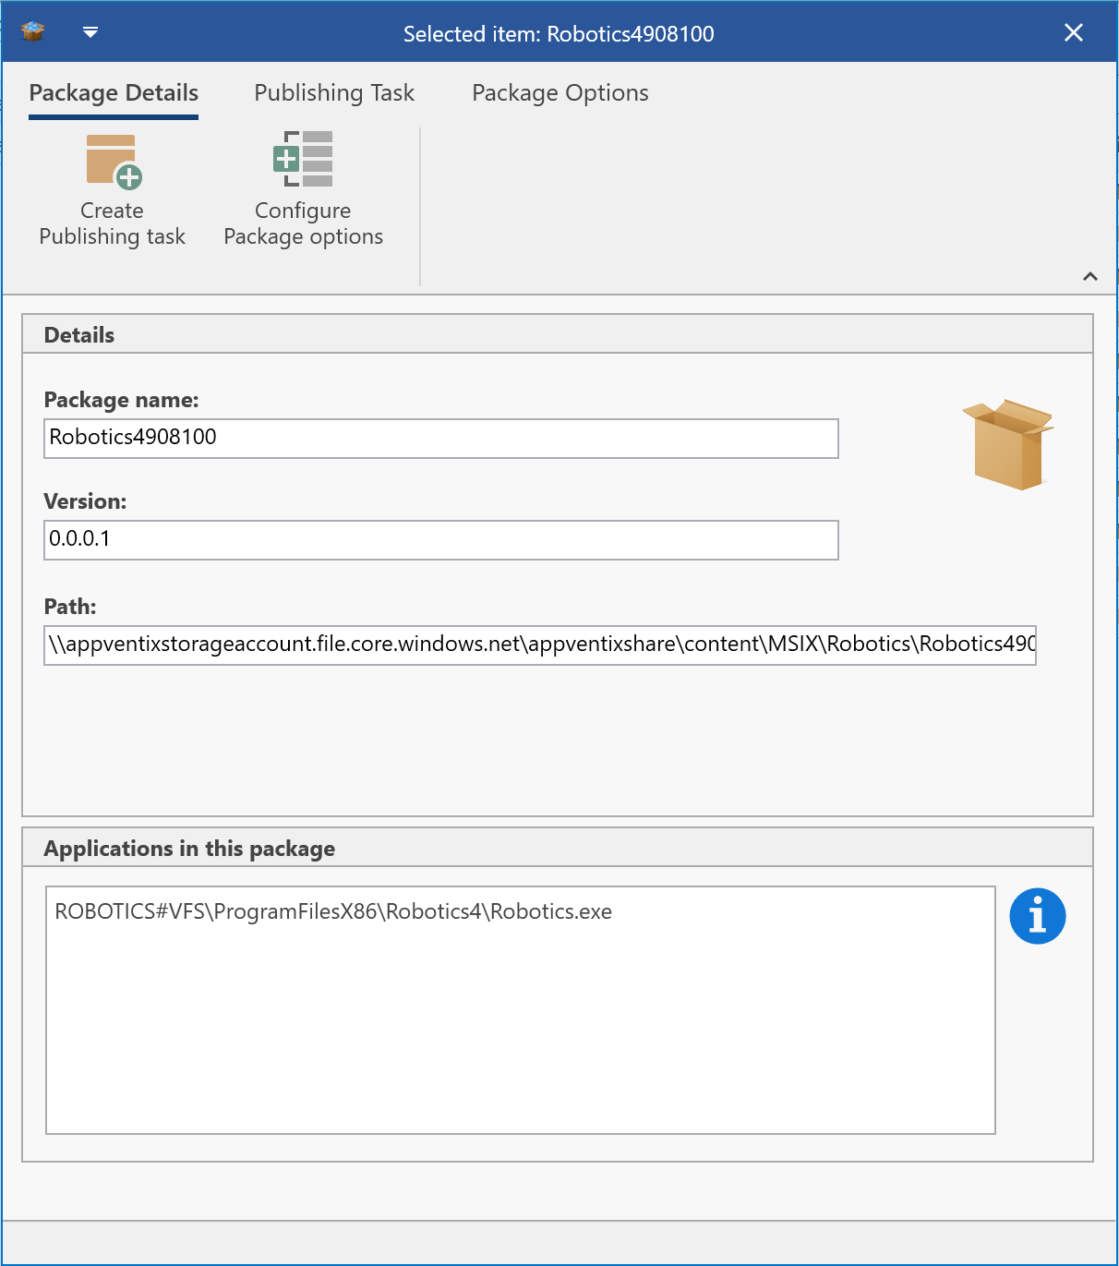This screenshot has height=1266, width=1119.
Task: Select the Robotics.exe application entry
Action: (x=333, y=912)
